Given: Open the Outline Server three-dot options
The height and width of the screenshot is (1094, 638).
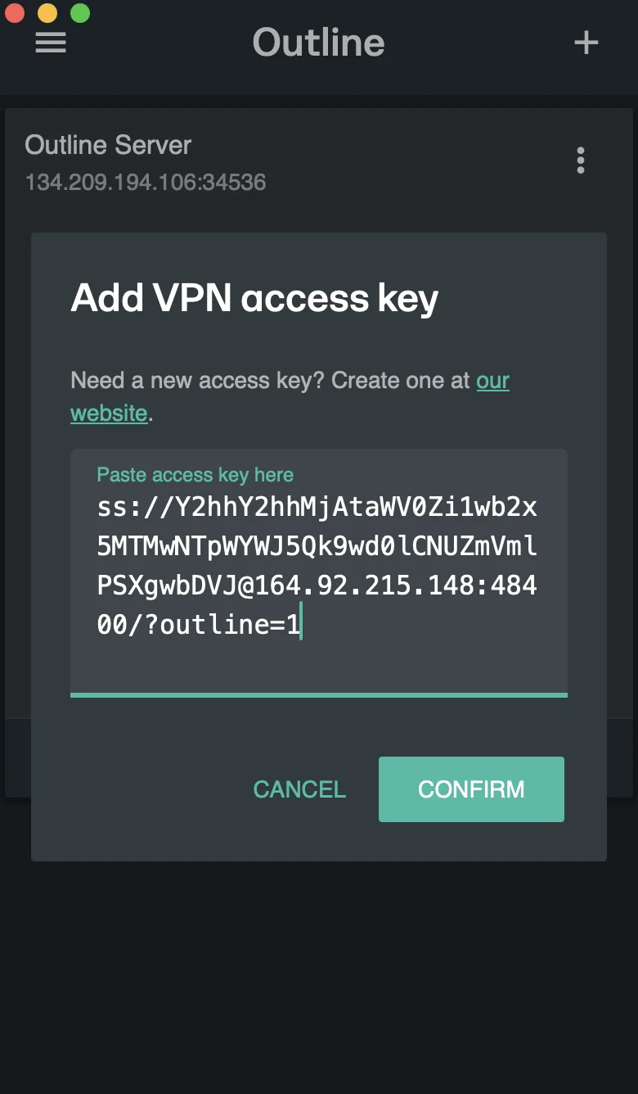Looking at the screenshot, I should point(581,160).
